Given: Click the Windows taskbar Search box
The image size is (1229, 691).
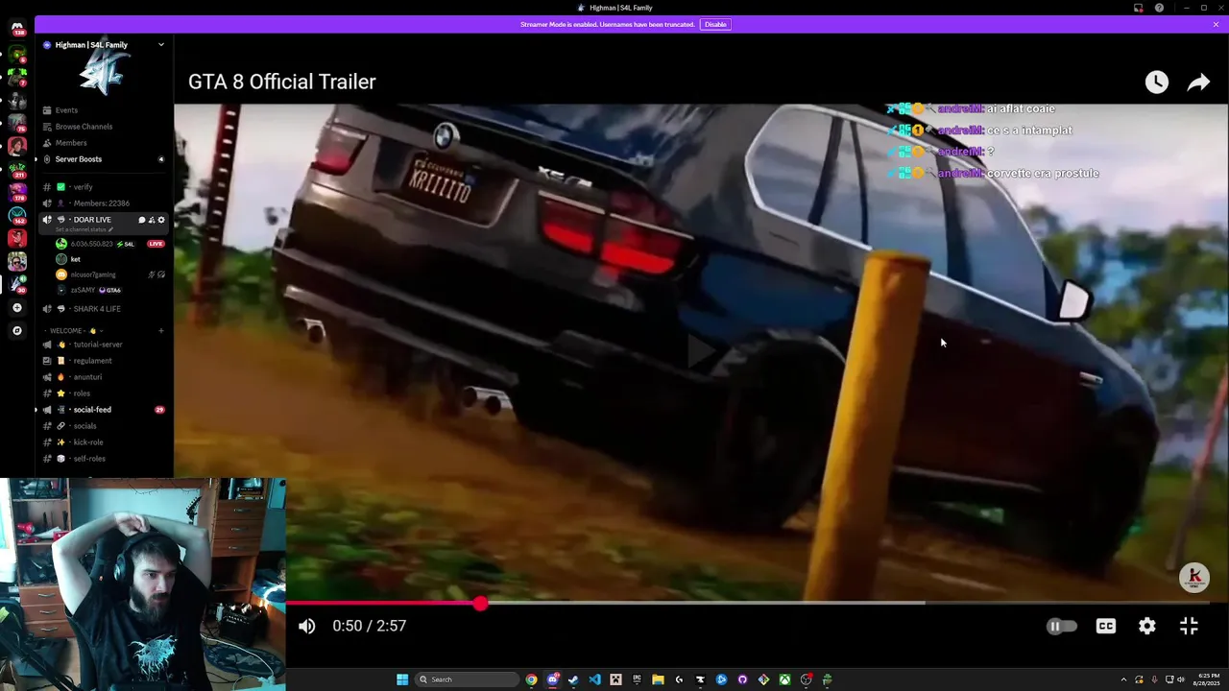Looking at the screenshot, I should coord(468,679).
